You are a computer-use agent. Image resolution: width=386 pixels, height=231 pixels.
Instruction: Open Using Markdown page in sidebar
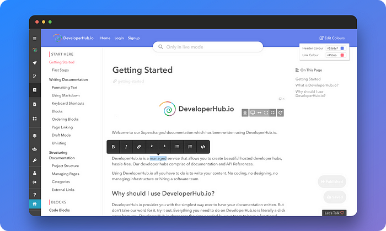66,95
